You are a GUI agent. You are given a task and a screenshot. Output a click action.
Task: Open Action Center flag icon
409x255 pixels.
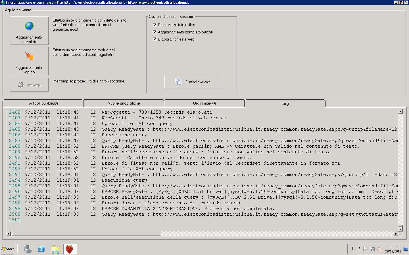click(x=366, y=249)
